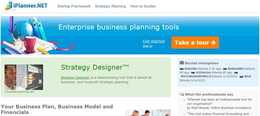The image size is (260, 116).
Task: Click the Estonia flag next to ROA
Action: tap(241, 77)
